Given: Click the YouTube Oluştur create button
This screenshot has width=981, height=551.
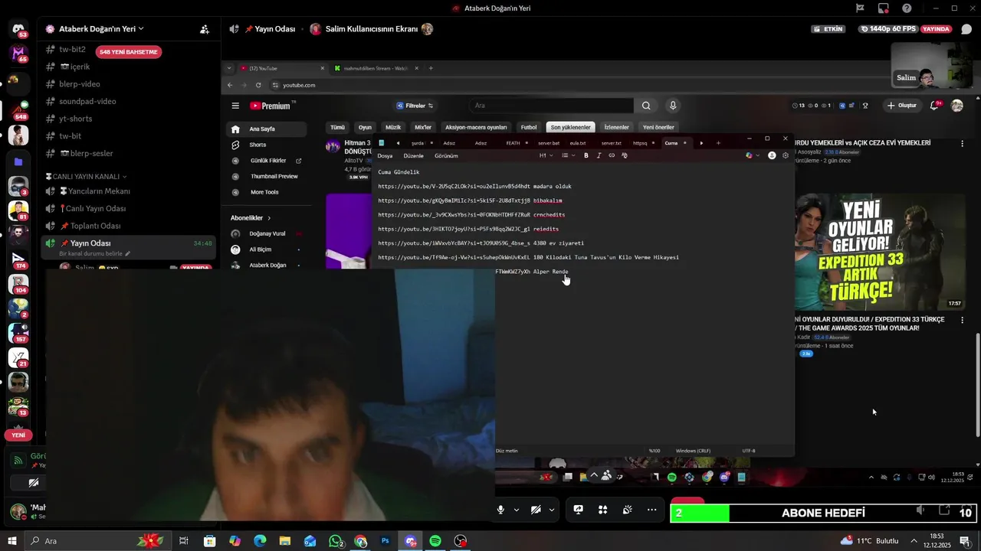Looking at the screenshot, I should 902,106.
